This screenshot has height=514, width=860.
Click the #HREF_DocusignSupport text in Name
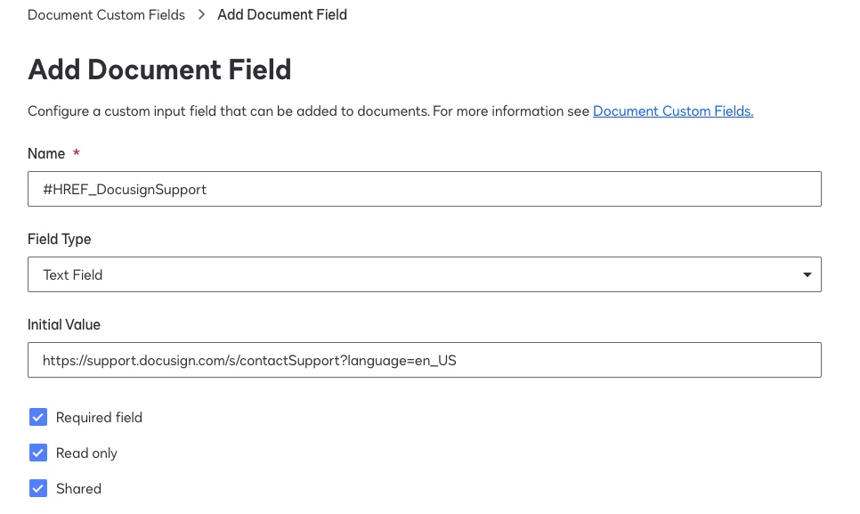click(125, 189)
